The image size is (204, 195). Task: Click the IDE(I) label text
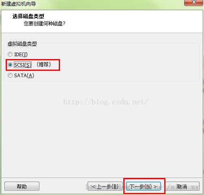coord(21,55)
